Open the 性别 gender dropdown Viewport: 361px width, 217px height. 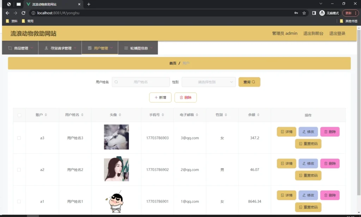(x=209, y=82)
